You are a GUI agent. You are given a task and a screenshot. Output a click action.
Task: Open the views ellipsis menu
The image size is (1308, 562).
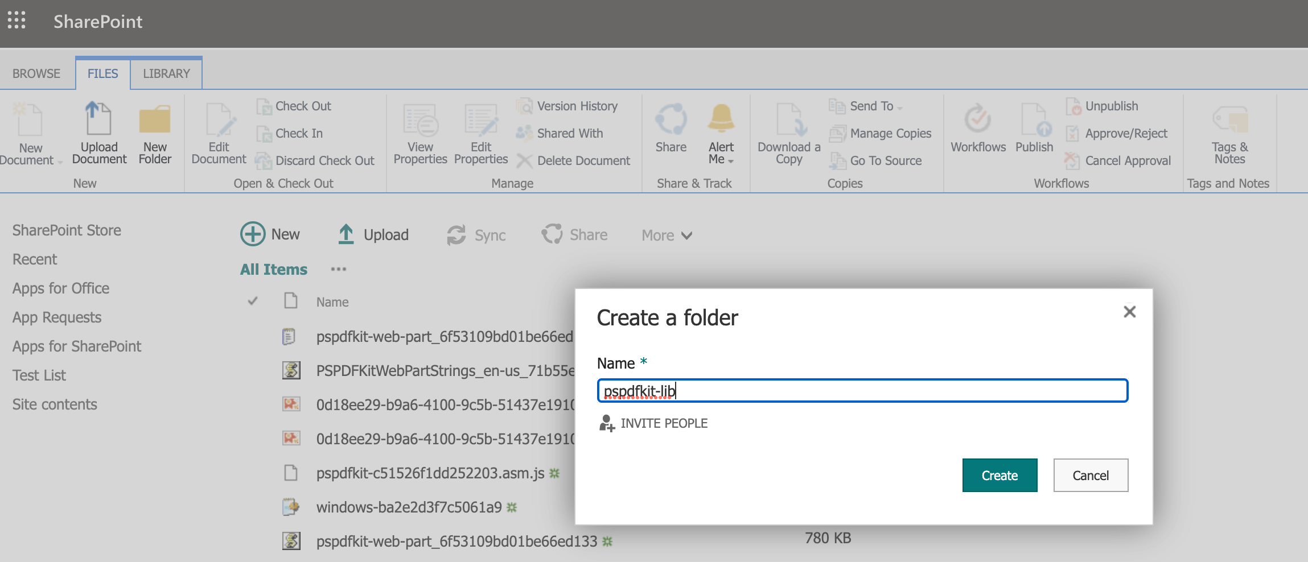(339, 269)
